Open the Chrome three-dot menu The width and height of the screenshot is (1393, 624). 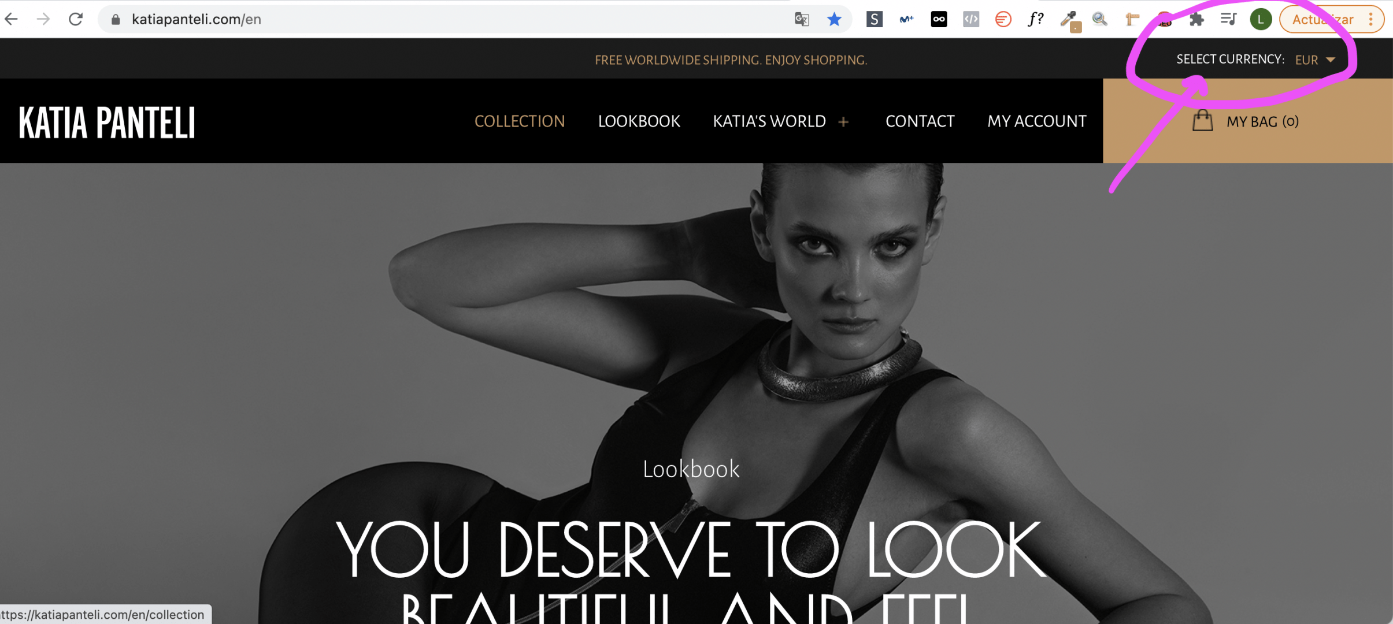[1371, 19]
